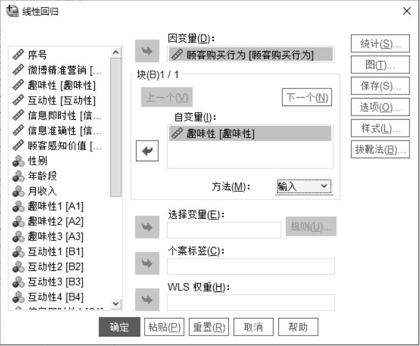Screen dimensions: 420x346
Task: Select 趣味性 [趣味性] in the source variable list
Action: click(60, 85)
